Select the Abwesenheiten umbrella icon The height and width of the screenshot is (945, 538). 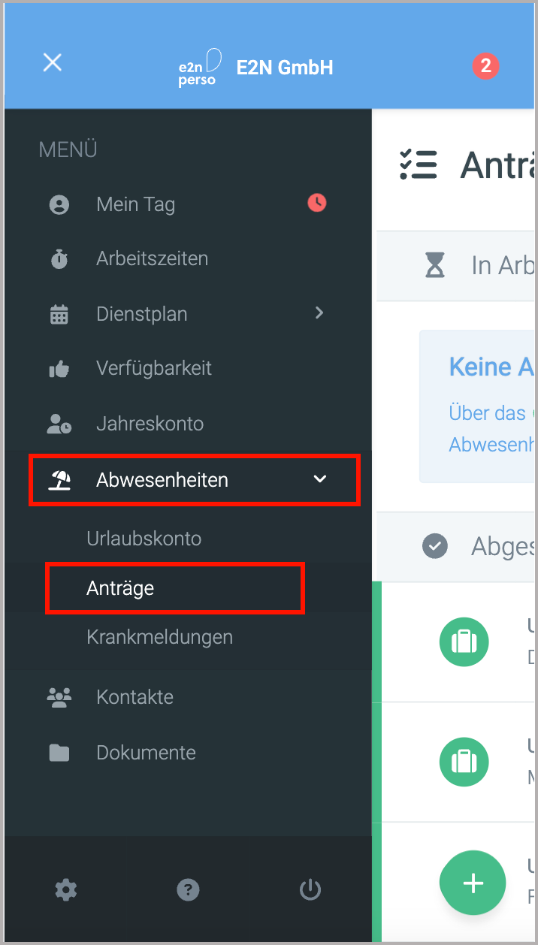(59, 479)
